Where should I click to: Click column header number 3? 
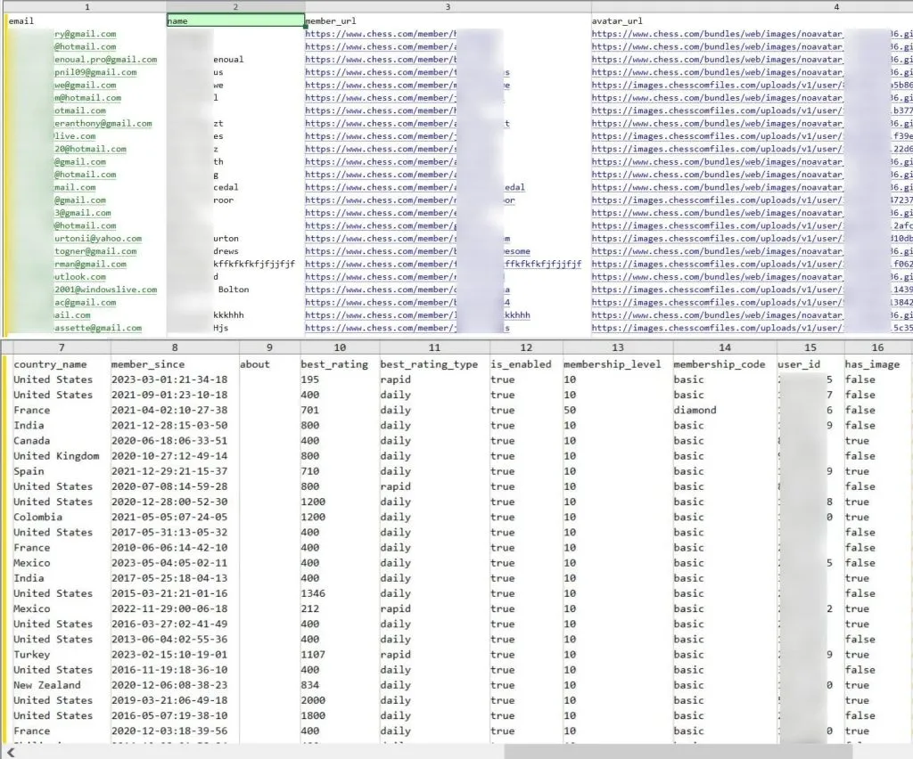pyautogui.click(x=448, y=7)
